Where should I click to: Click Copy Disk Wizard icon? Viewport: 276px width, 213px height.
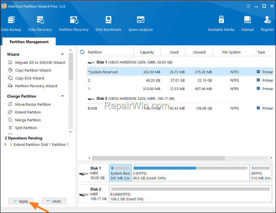10,78
